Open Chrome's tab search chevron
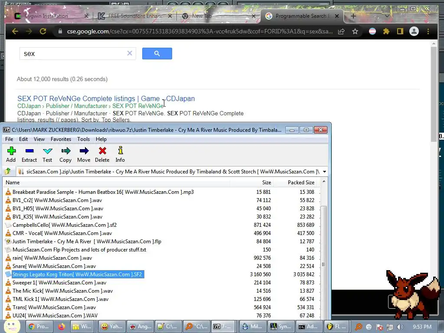This screenshot has height=333, width=444. (x=387, y=16)
